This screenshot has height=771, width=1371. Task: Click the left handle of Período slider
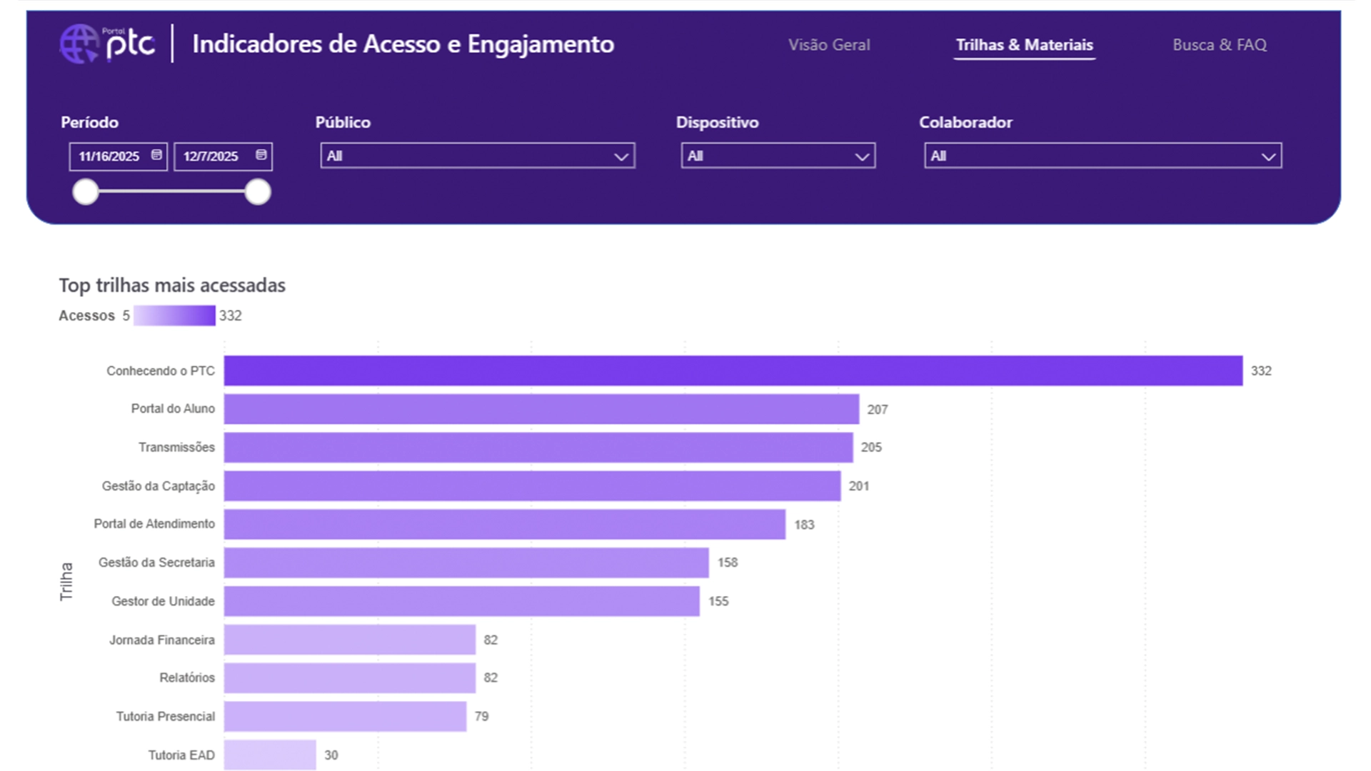point(86,192)
